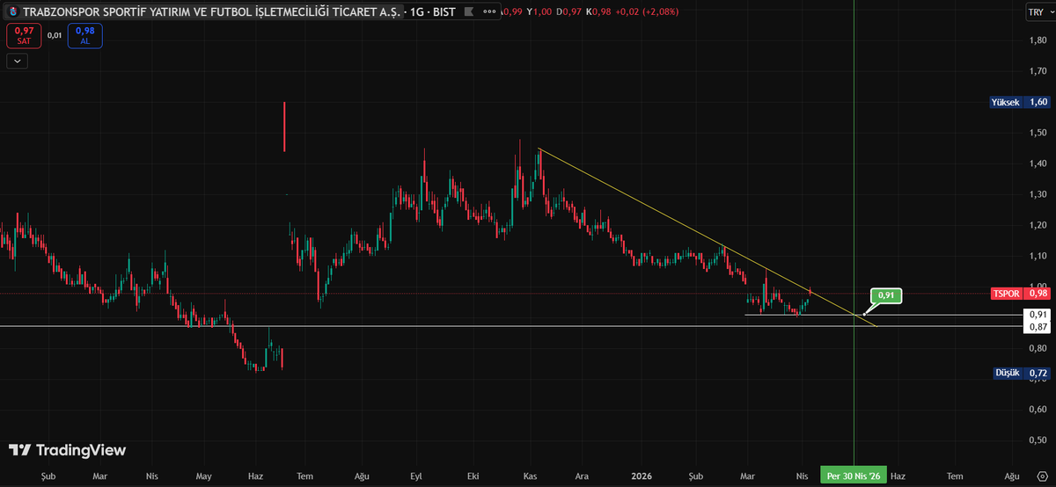Click the Kas month label on the time axis
The width and height of the screenshot is (1056, 487).
[x=531, y=476]
